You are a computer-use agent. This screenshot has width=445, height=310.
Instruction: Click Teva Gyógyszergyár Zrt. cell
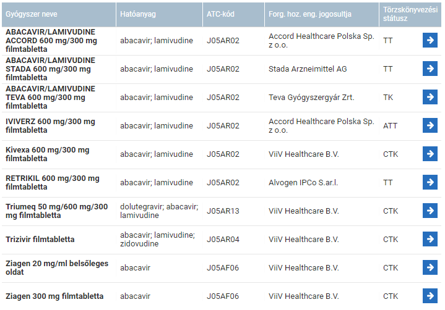tap(311, 97)
